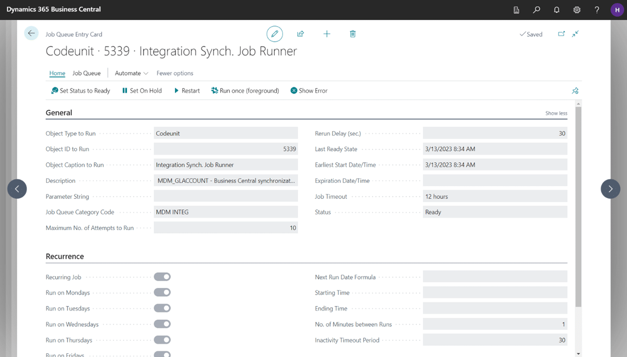Click the Saved status indicator
The image size is (627, 357).
point(531,34)
